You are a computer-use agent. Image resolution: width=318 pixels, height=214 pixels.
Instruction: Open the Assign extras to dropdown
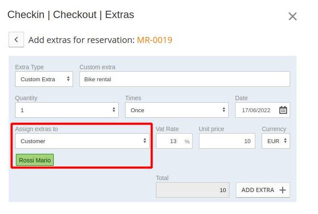tap(82, 141)
